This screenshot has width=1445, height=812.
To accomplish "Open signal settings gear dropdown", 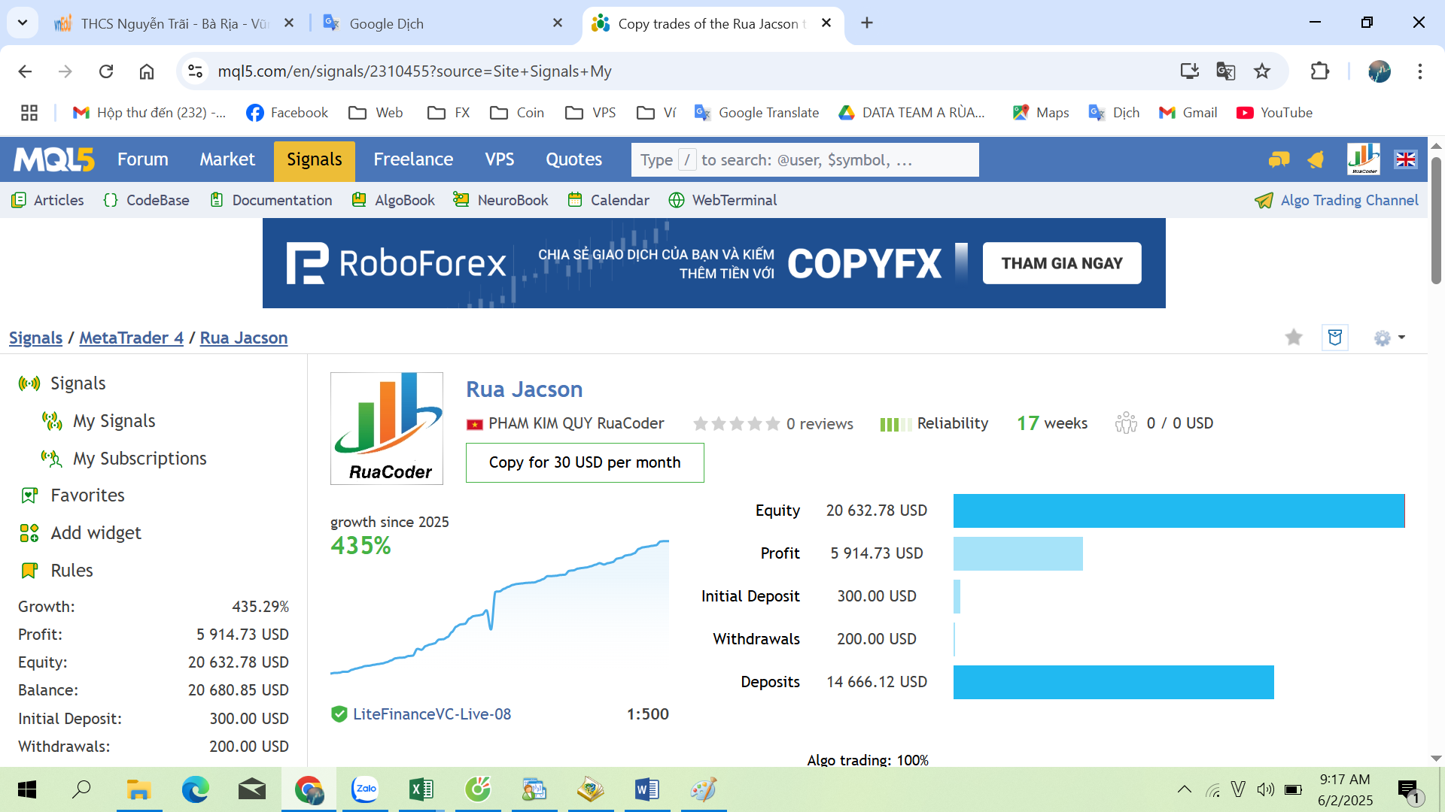I will [1389, 338].
